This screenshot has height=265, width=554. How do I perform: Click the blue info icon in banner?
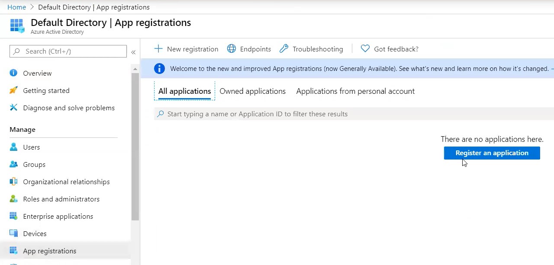pos(159,68)
